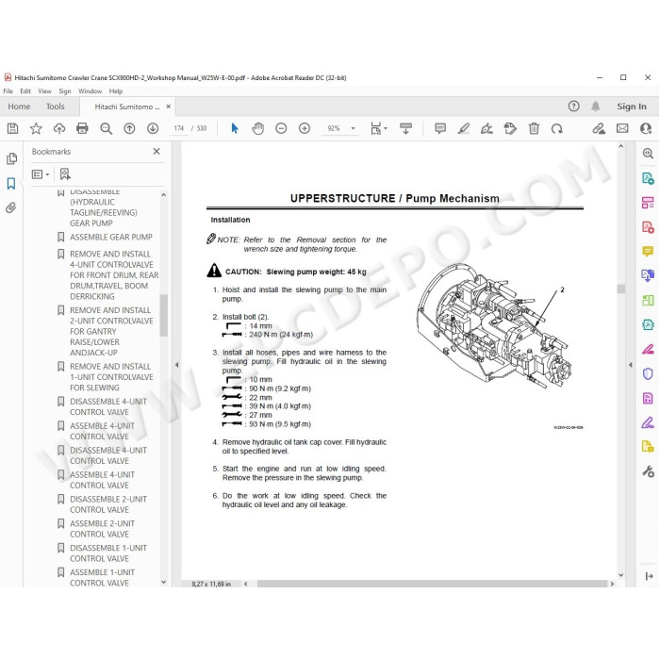Open the search zoom icon in the right pane
The height and width of the screenshot is (660, 660).
(x=648, y=153)
